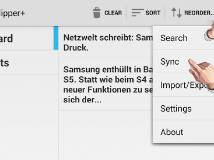This screenshot has height=160, width=214.
Task: Click the Clipper+ app title
Action: pyautogui.click(x=12, y=13)
